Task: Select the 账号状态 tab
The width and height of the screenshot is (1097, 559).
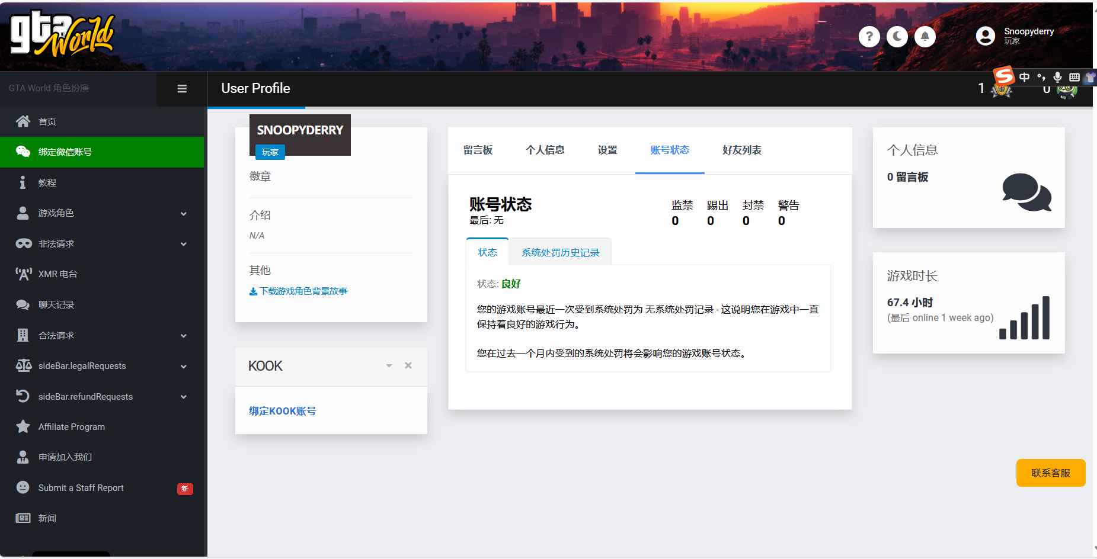Action: point(670,150)
